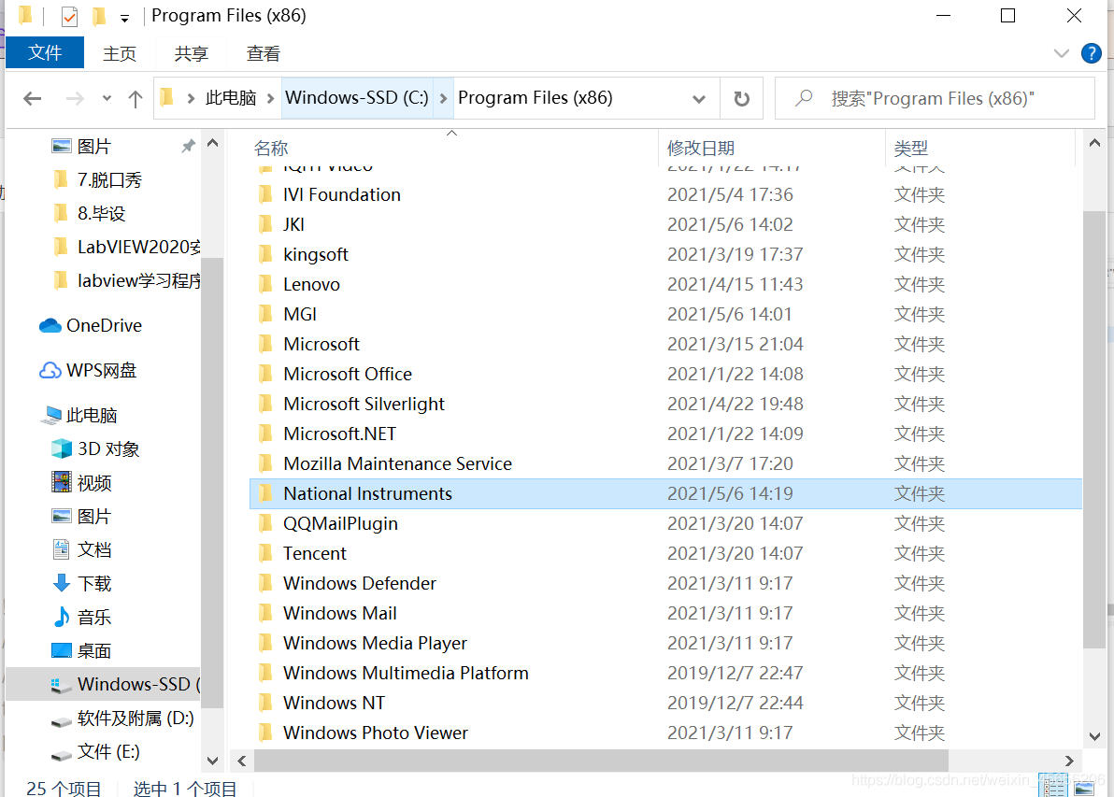Switch to the 共享 ribbon tab

pyautogui.click(x=191, y=53)
